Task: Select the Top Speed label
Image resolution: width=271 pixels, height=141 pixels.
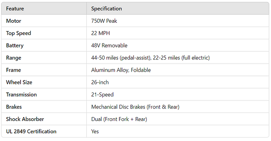Action: point(19,33)
